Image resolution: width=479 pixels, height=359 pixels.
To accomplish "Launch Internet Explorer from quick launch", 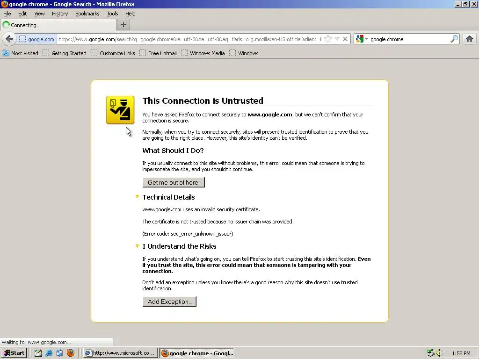I will (49, 353).
